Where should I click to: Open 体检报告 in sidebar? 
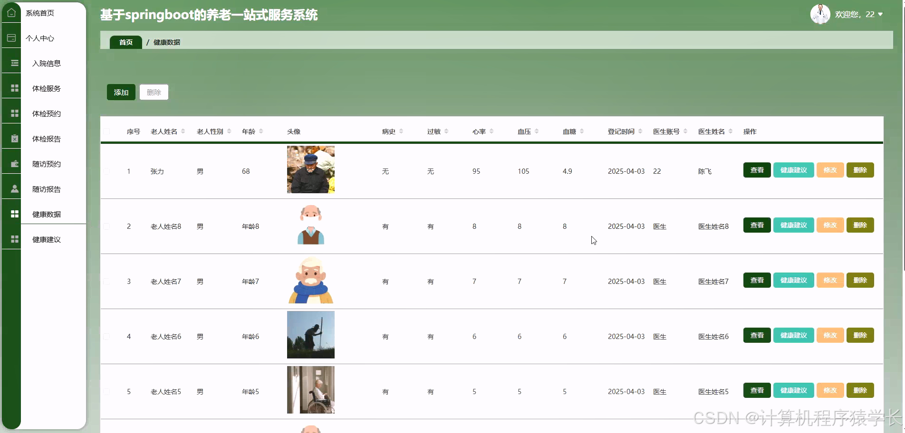pyautogui.click(x=47, y=139)
